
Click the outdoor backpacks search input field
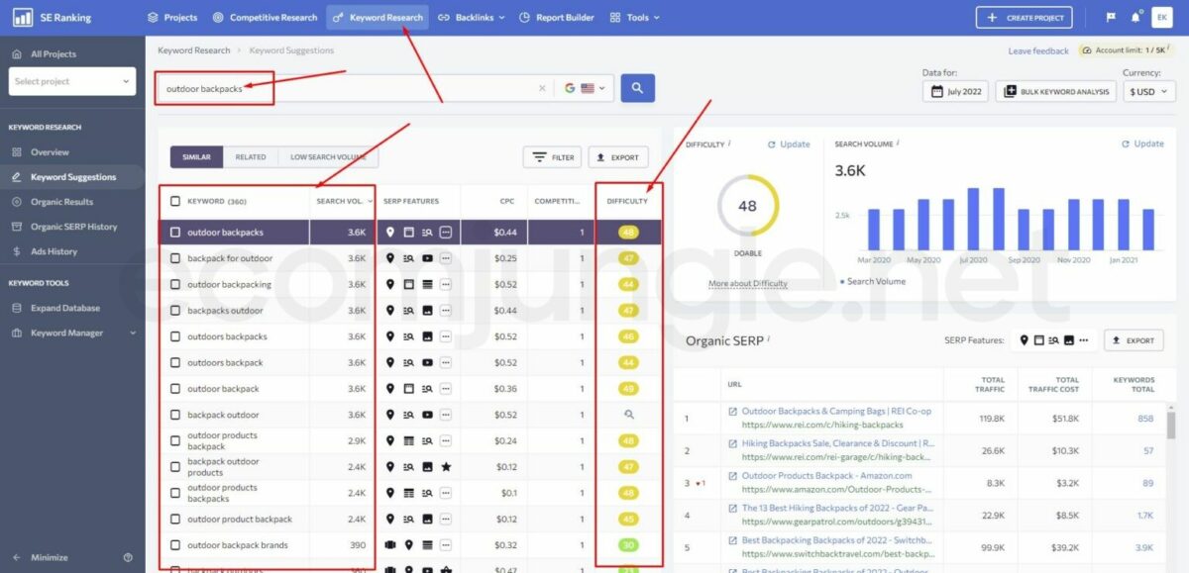pos(347,88)
